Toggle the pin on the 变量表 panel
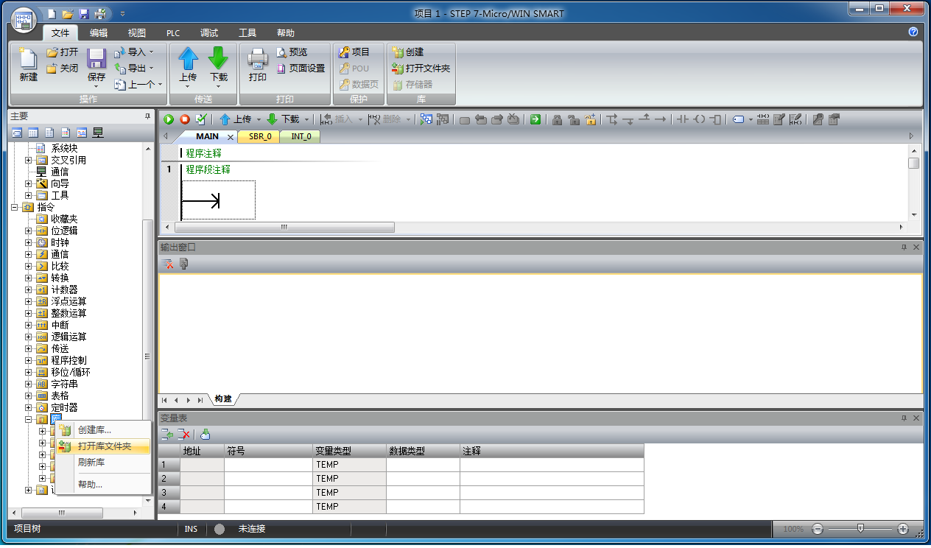Image resolution: width=931 pixels, height=548 pixels. click(x=904, y=418)
